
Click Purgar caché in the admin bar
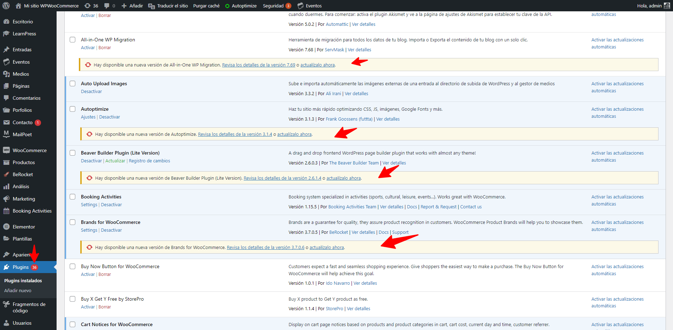(206, 6)
